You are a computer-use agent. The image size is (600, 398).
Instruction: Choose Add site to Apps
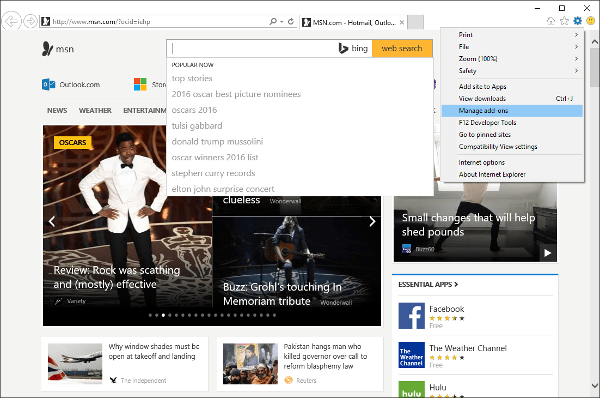click(512, 87)
